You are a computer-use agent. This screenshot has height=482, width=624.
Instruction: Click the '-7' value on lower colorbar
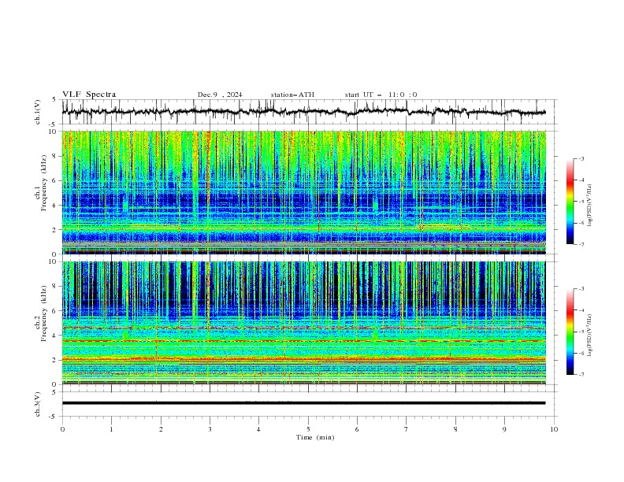[x=581, y=375]
